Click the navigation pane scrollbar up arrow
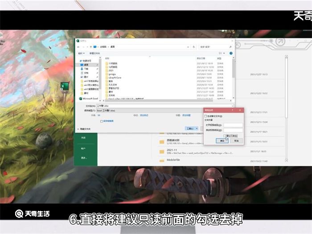Screen dimensions: 312x234 point(100,58)
